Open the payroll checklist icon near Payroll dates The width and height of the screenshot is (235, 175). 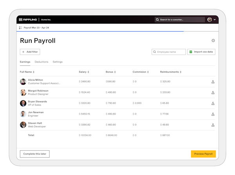[20, 28]
